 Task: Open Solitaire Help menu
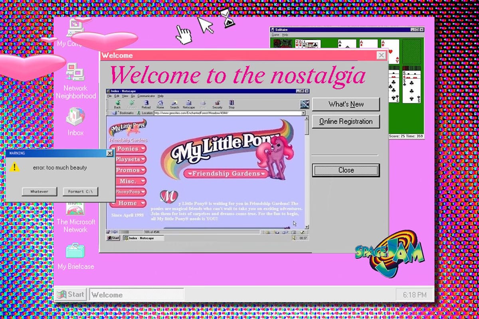click(x=285, y=35)
